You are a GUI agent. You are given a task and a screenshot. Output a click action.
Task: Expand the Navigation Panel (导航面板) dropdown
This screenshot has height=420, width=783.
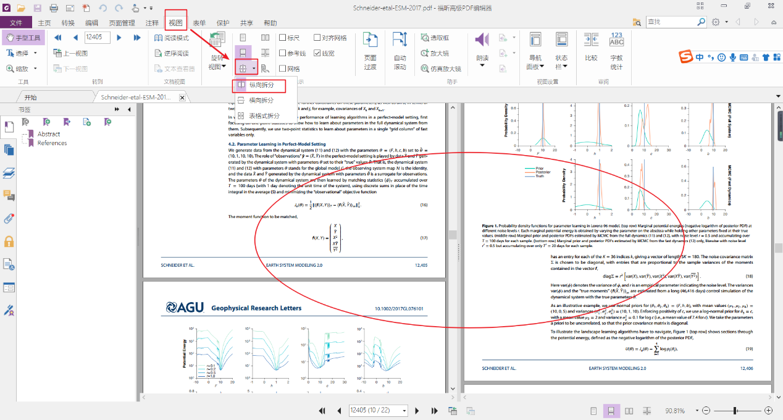click(x=535, y=62)
